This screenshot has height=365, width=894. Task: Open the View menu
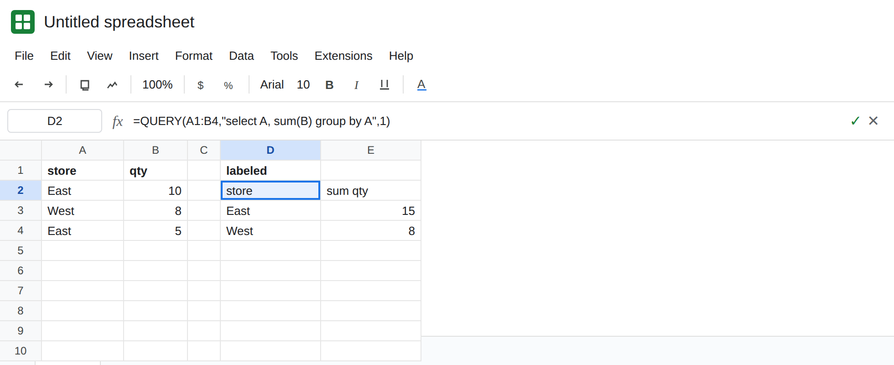tap(99, 56)
